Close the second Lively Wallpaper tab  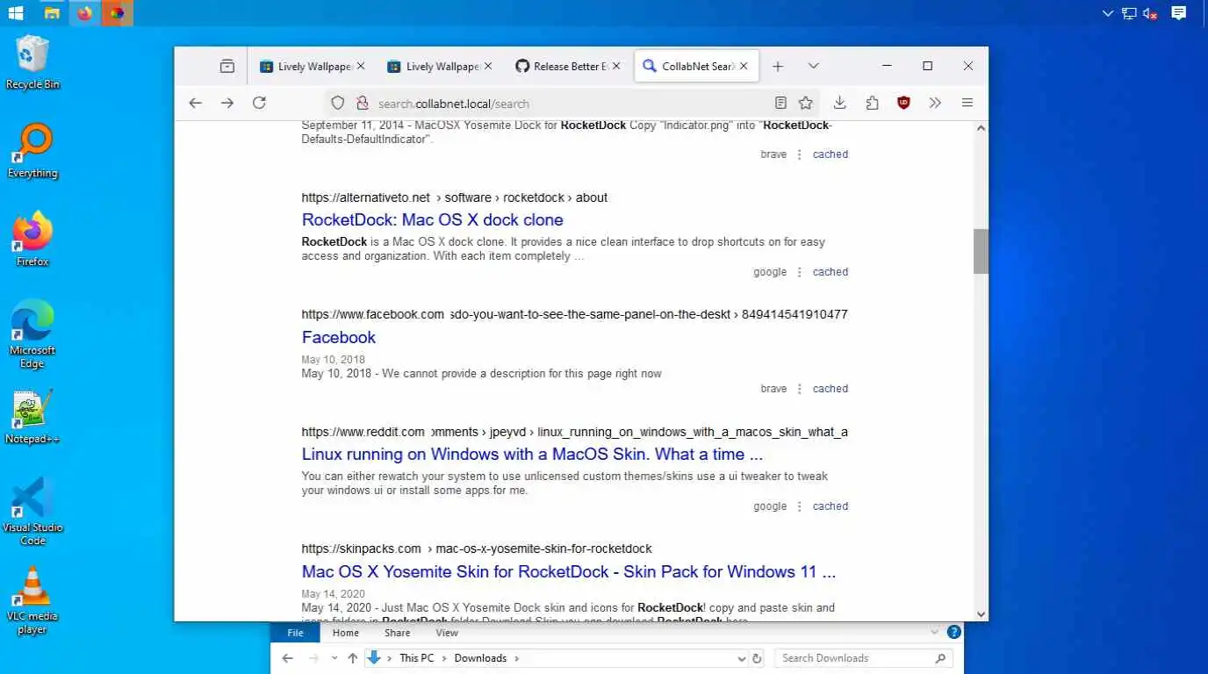click(488, 66)
